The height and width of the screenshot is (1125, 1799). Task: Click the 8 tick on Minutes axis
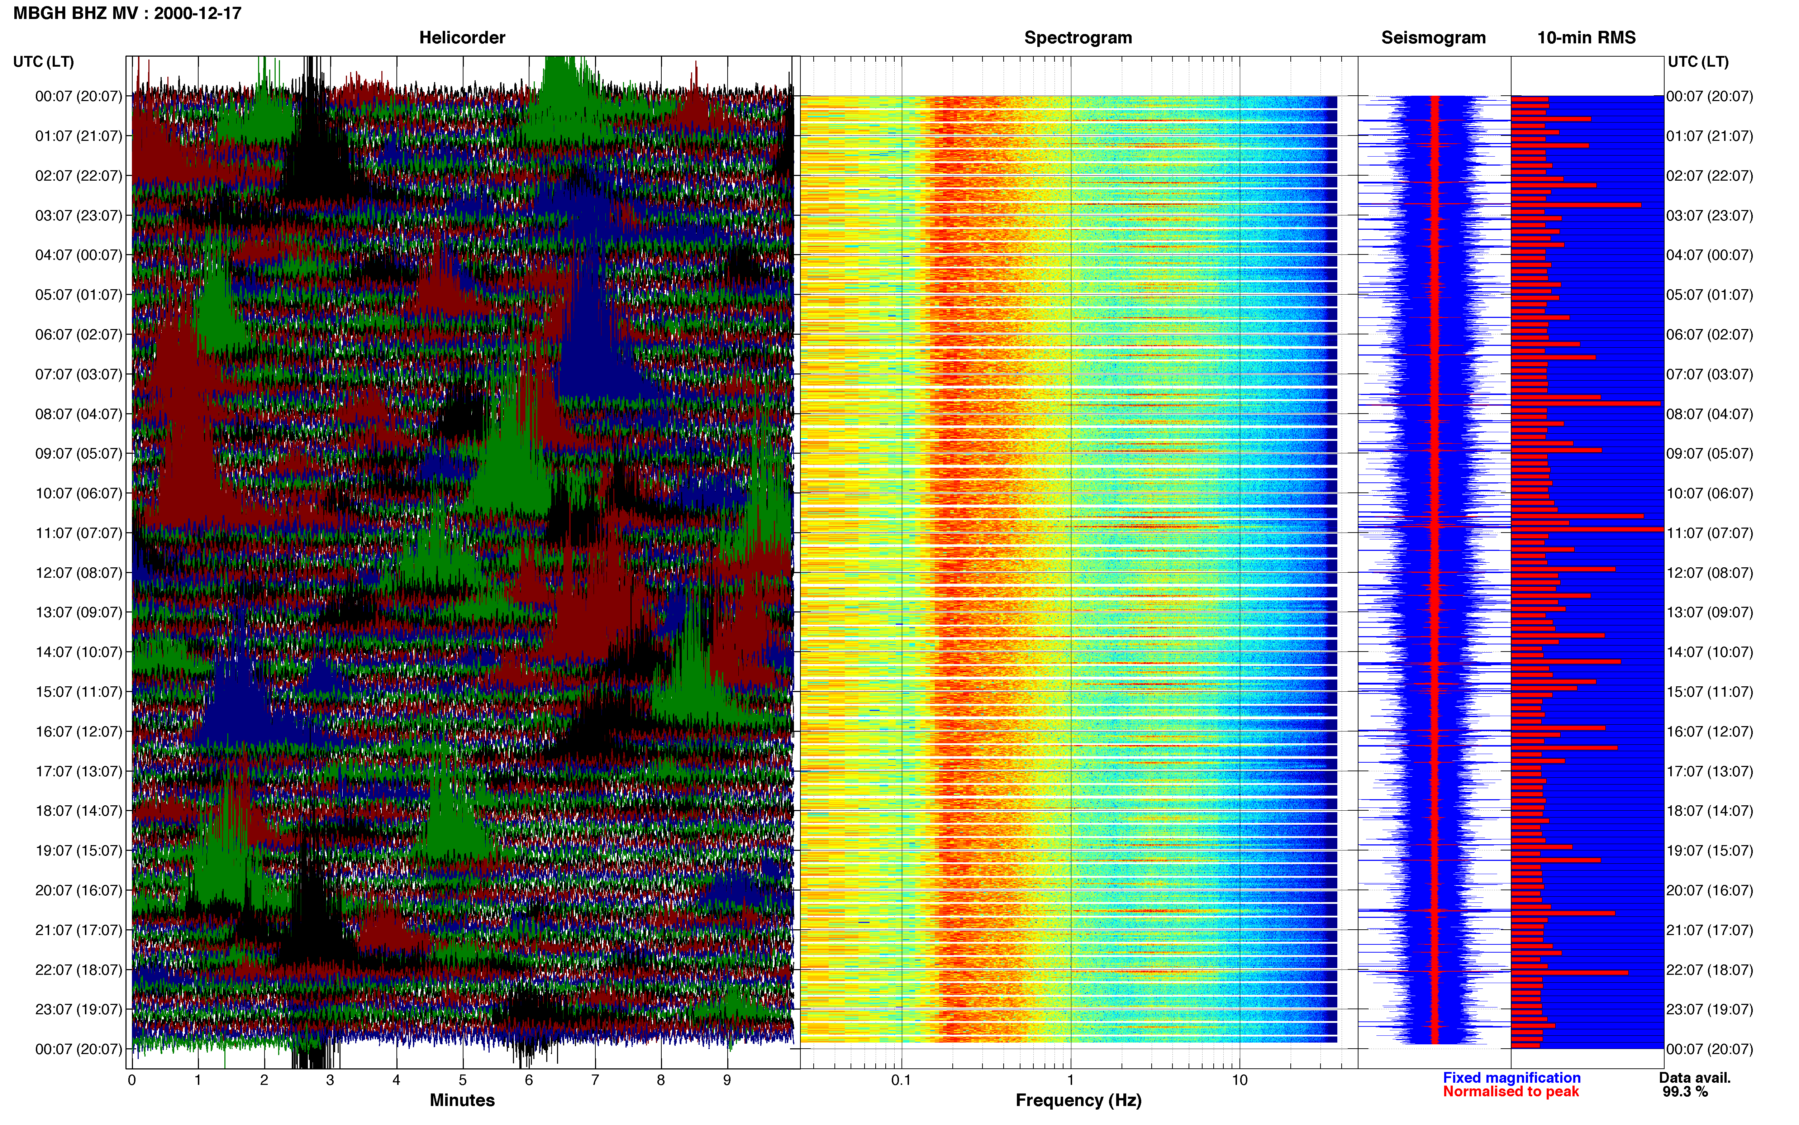click(x=661, y=1080)
